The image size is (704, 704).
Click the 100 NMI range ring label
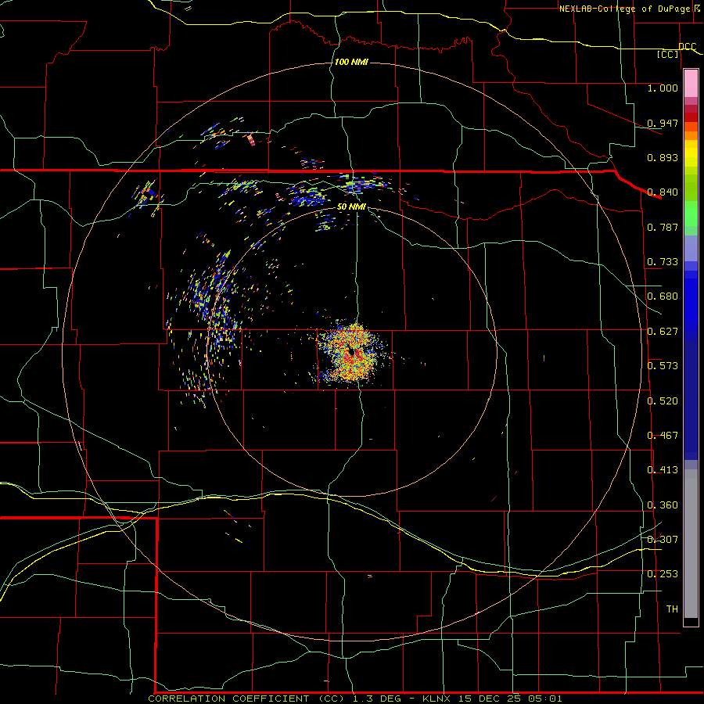coord(351,62)
